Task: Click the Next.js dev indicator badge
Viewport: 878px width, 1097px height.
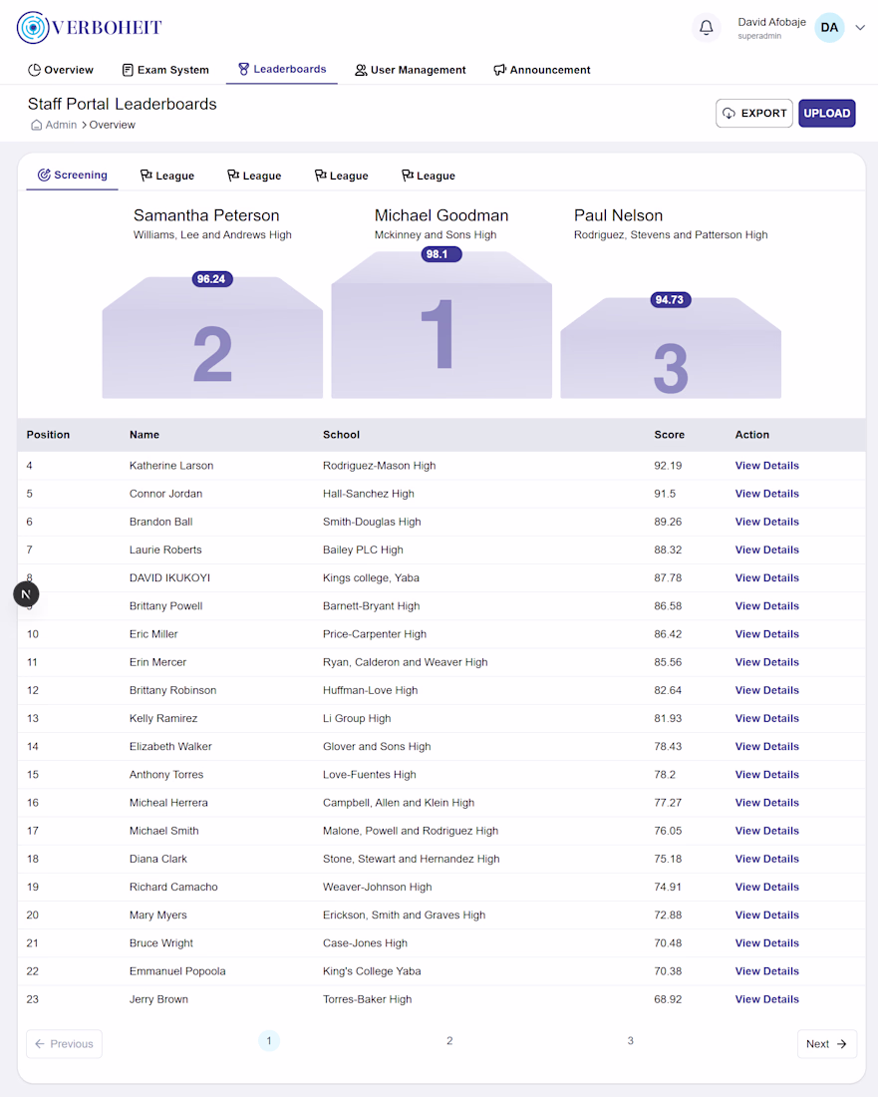Action: click(26, 594)
